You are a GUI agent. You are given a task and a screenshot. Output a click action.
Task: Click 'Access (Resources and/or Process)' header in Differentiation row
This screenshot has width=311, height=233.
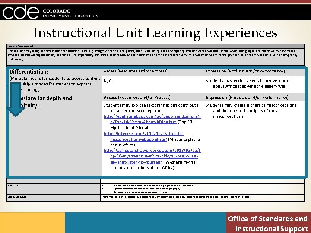[x=136, y=71]
